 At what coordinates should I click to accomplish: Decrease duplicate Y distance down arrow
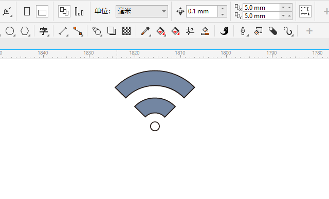(283, 16)
